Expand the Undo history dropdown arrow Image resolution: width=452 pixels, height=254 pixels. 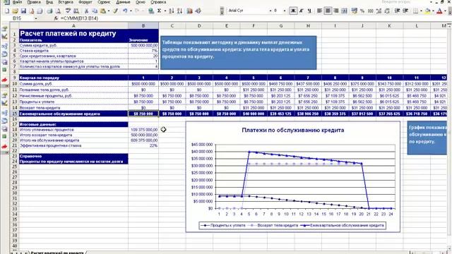click(x=131, y=11)
